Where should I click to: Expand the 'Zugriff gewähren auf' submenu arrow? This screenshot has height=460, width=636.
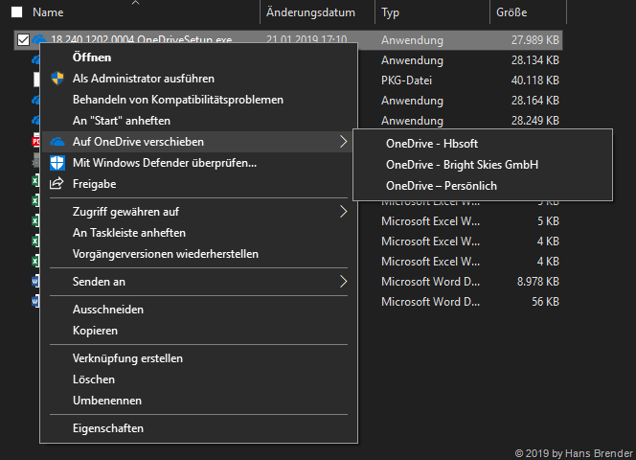343,212
